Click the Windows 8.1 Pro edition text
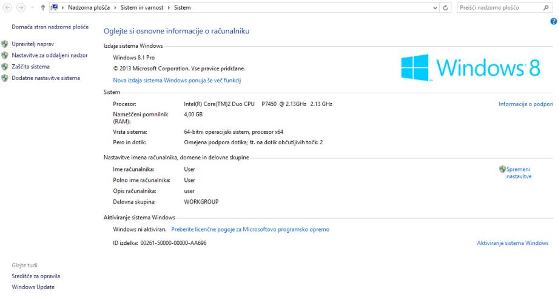 (x=134, y=58)
